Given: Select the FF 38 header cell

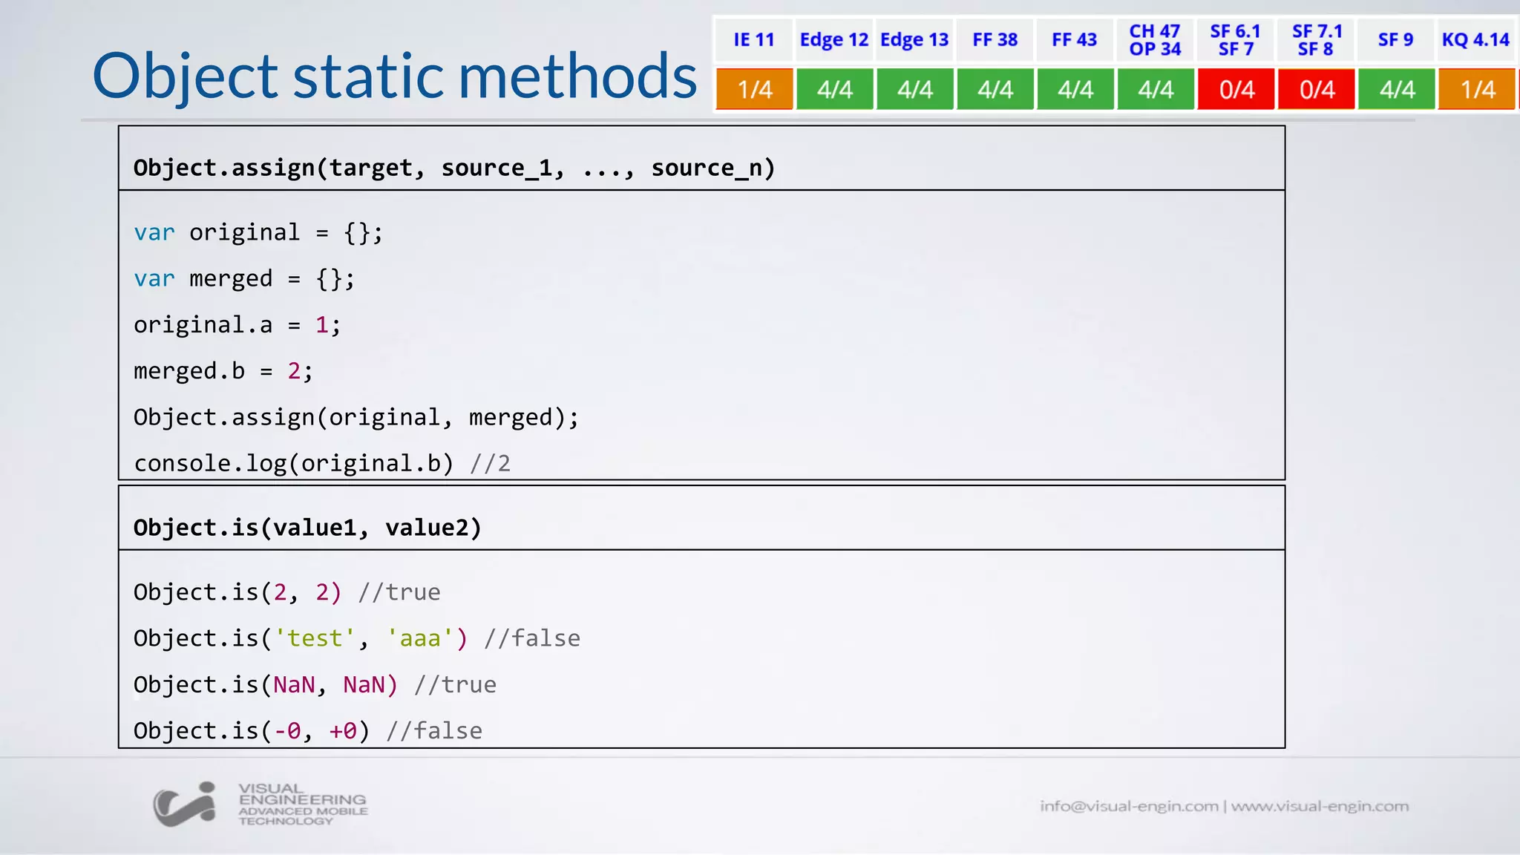Looking at the screenshot, I should (995, 40).
